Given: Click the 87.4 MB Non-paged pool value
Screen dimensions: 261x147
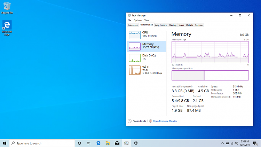Looking at the screenshot, I should (x=194, y=110).
